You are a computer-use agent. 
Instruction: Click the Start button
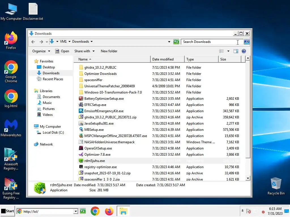point(8,211)
